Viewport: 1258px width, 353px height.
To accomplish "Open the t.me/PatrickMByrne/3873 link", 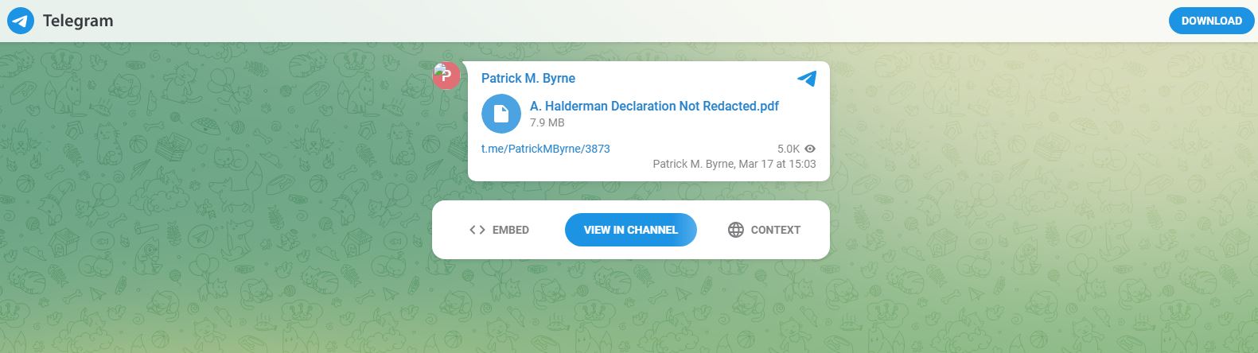I will pos(546,149).
